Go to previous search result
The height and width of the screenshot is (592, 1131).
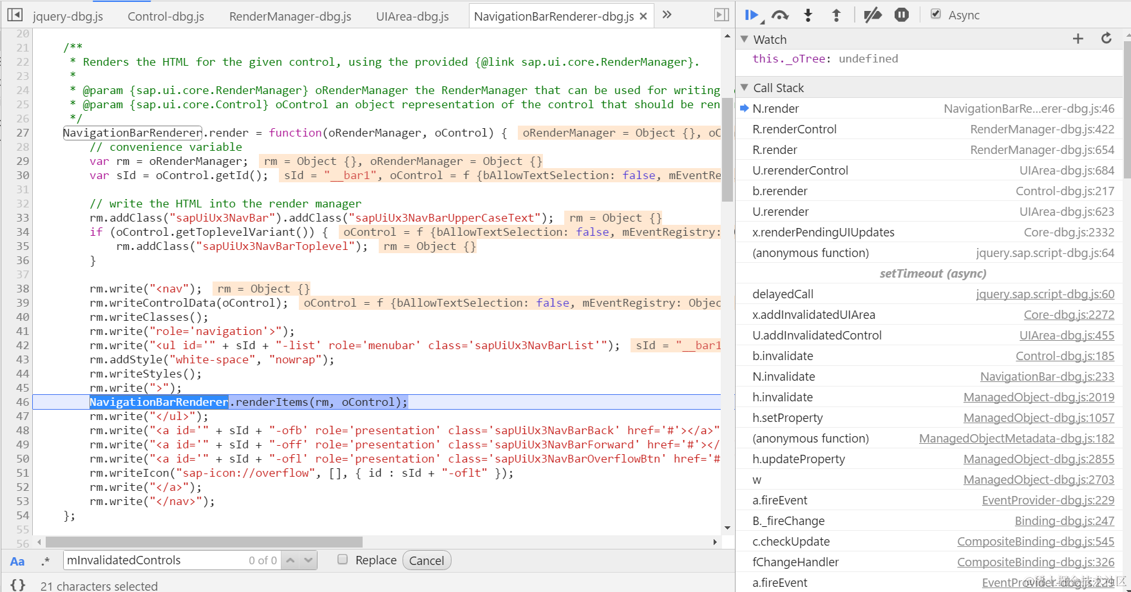291,560
